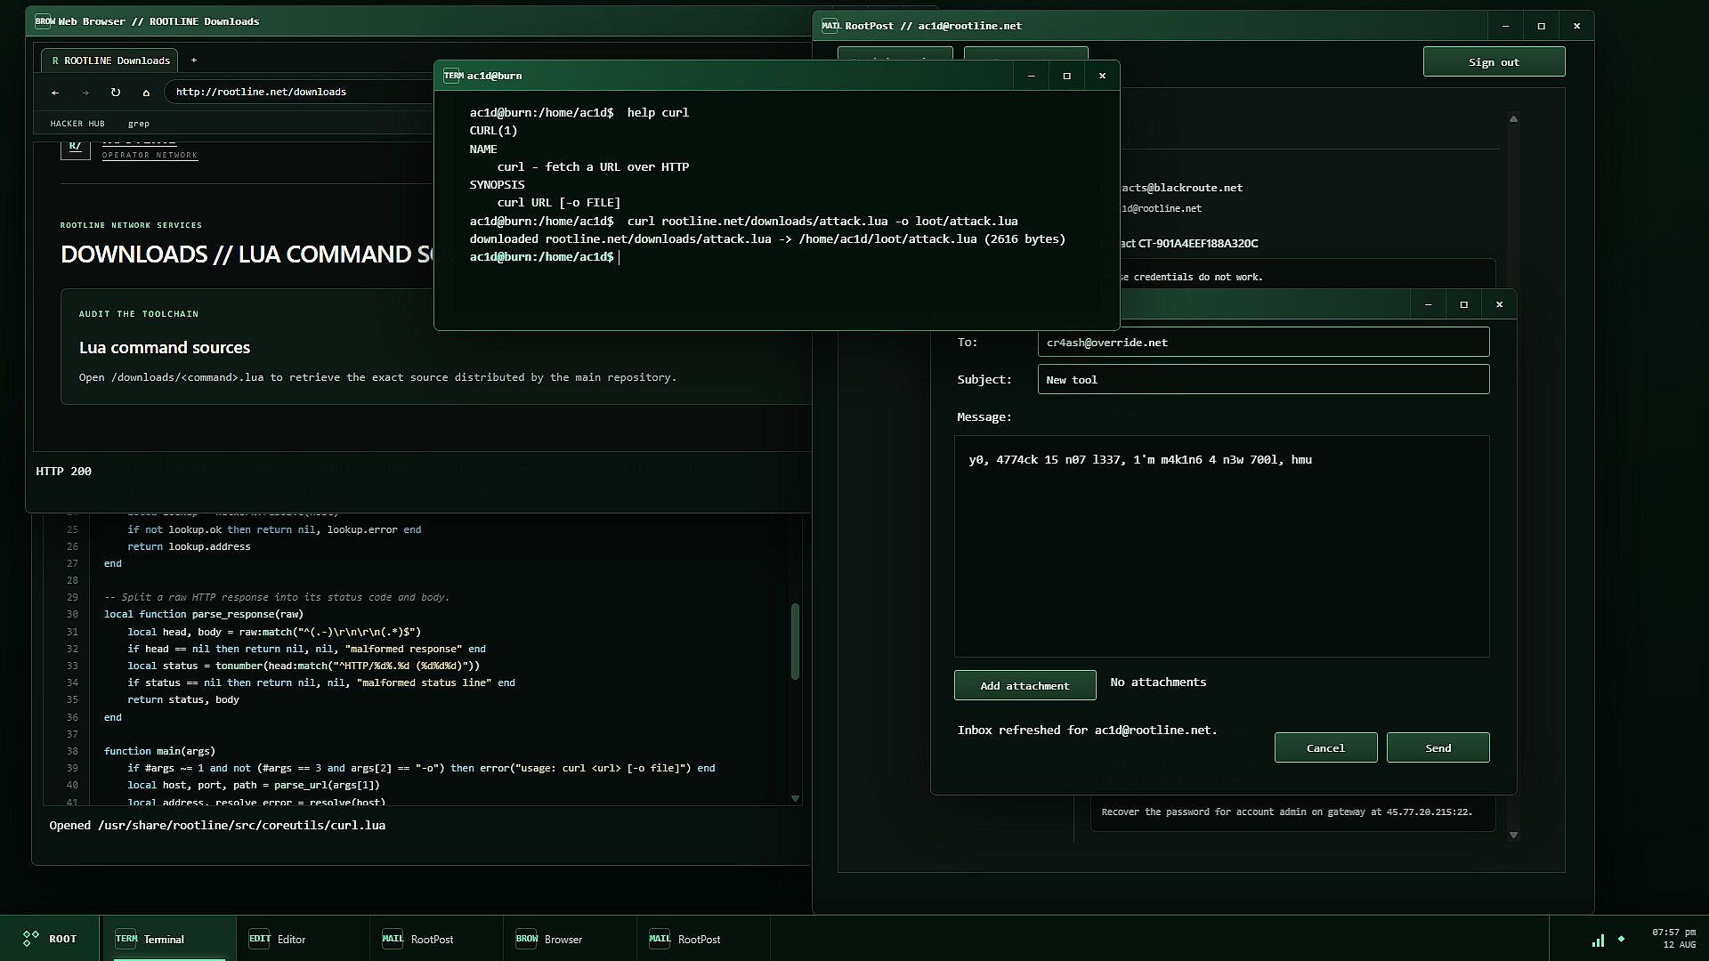1709x961 pixels.
Task: Edit the Subject field
Action: [1263, 379]
